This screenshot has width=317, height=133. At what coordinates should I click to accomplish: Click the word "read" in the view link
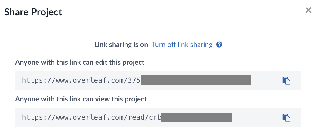click(x=137, y=117)
